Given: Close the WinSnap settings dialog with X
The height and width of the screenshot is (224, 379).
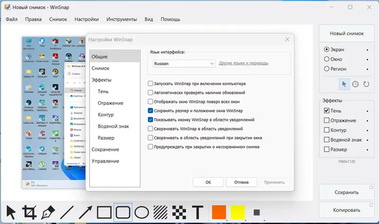Looking at the screenshot, I should coord(287,39).
